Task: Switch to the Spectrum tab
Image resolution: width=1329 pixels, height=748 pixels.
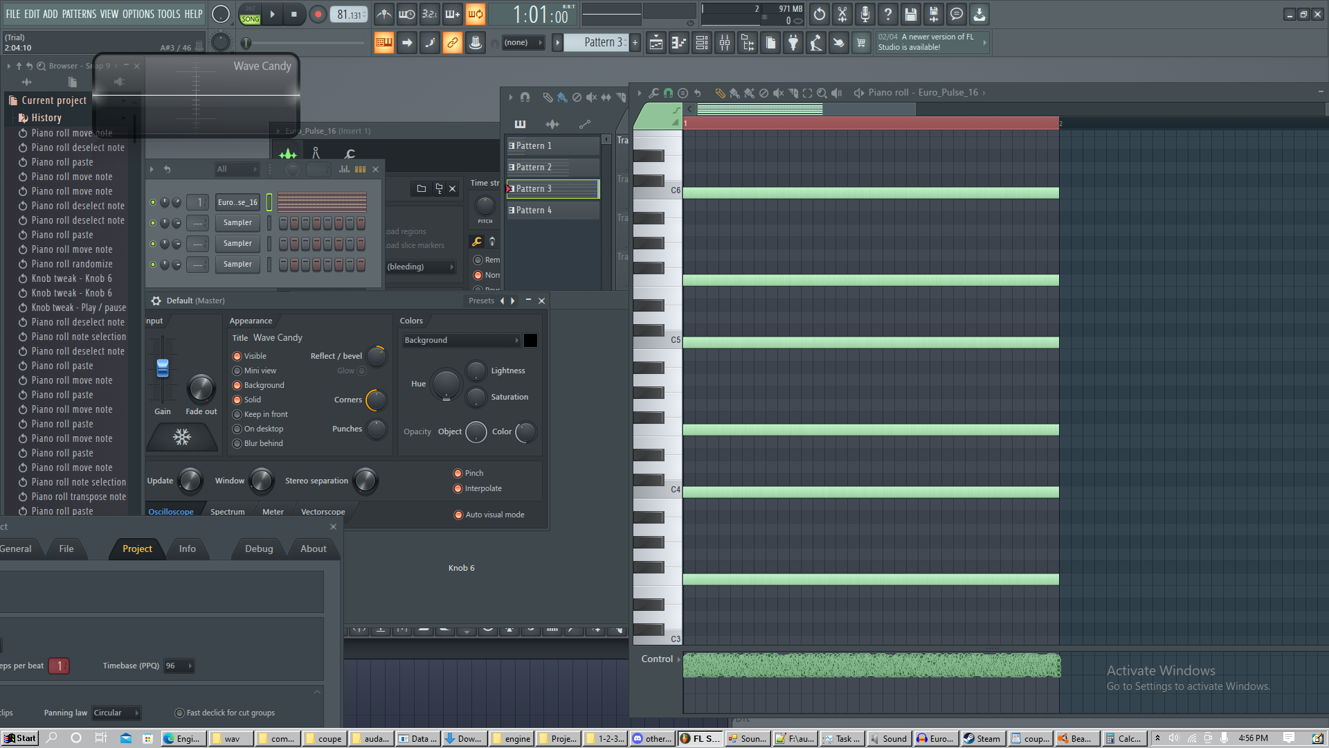Action: (x=227, y=512)
